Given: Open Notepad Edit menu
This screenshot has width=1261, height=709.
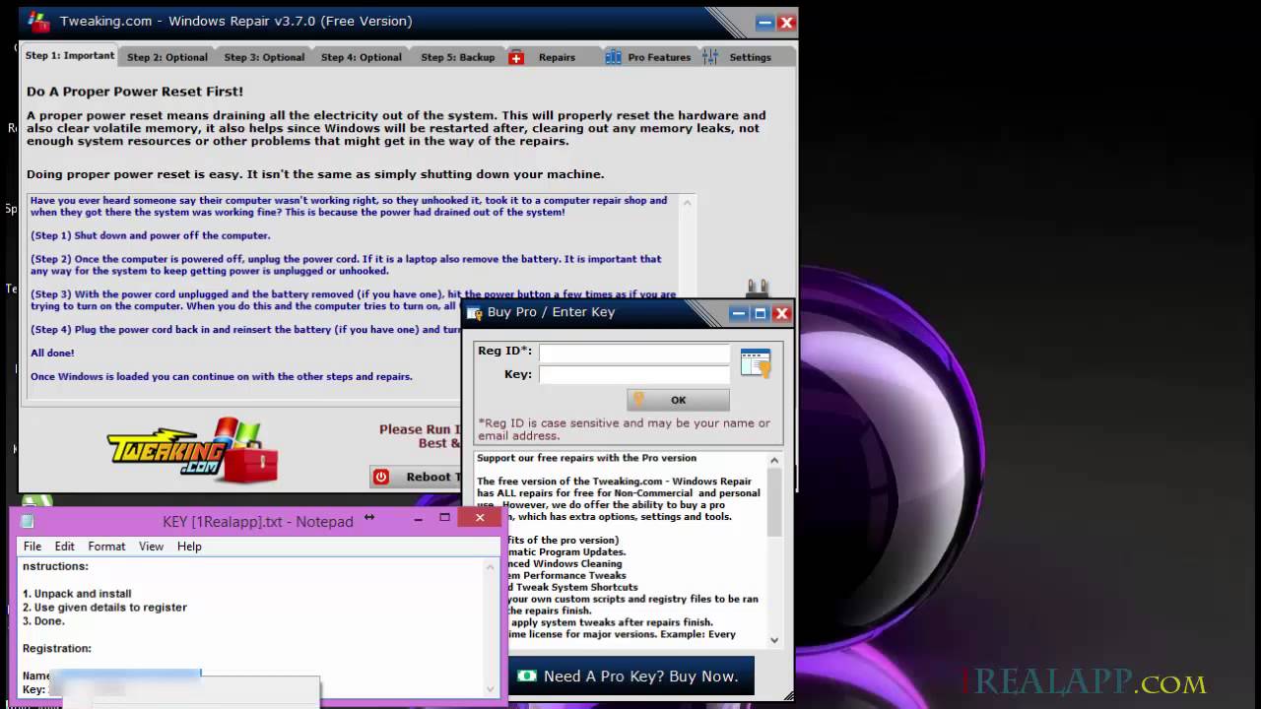Looking at the screenshot, I should (64, 547).
